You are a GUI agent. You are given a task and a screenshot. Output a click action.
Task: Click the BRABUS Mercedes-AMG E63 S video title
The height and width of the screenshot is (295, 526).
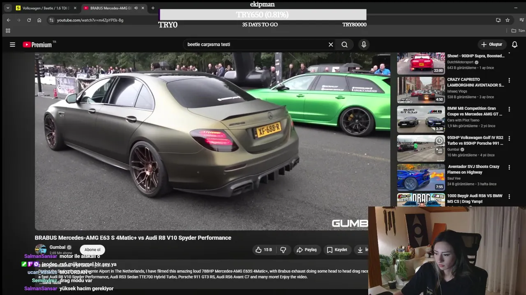133,238
